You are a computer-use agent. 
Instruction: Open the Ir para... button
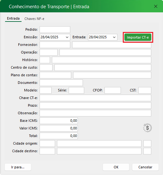click(18, 167)
